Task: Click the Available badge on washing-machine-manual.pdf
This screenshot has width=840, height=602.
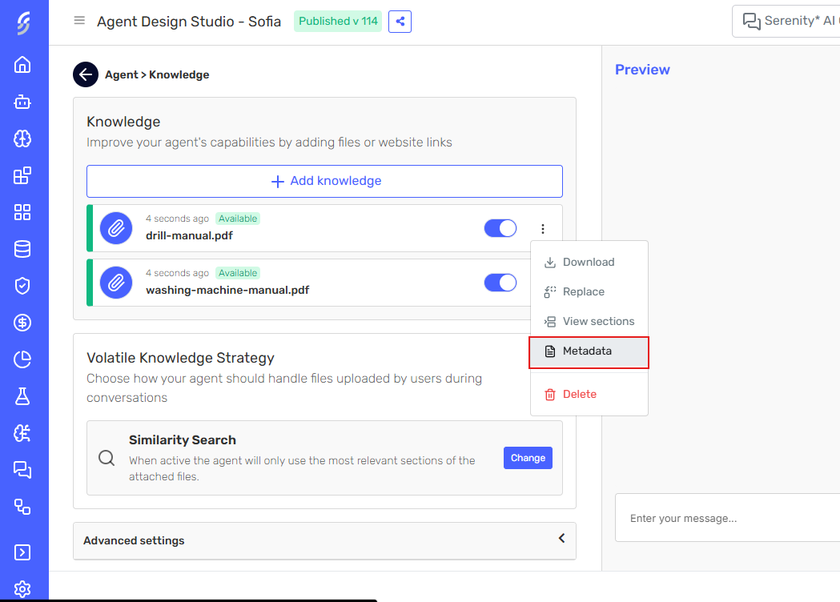Action: click(238, 273)
